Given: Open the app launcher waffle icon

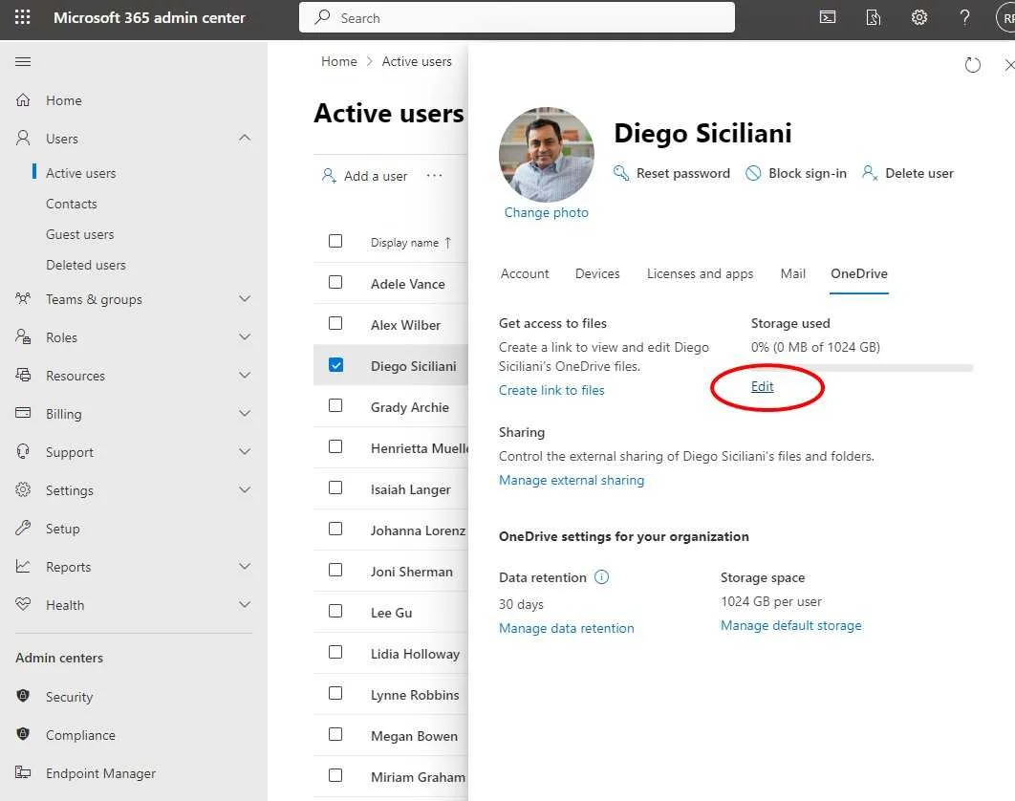Looking at the screenshot, I should coord(23,17).
